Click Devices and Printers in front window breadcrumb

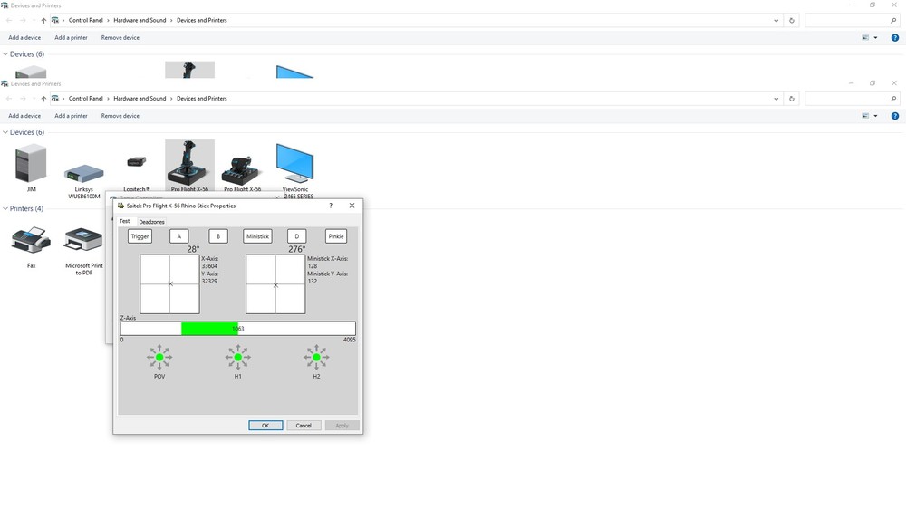point(202,99)
